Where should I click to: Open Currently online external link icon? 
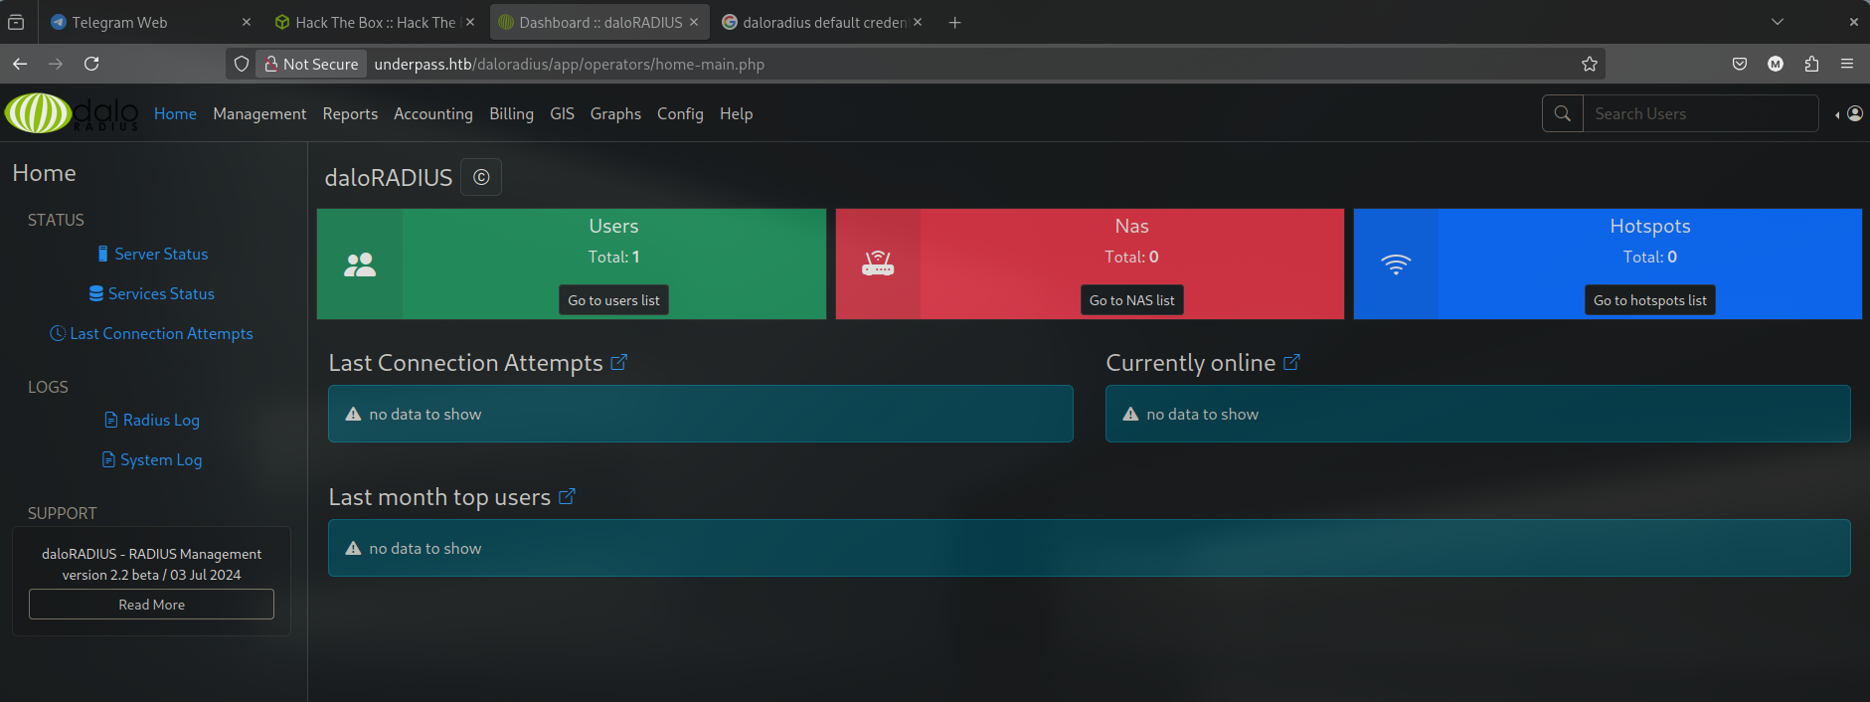[1291, 363]
